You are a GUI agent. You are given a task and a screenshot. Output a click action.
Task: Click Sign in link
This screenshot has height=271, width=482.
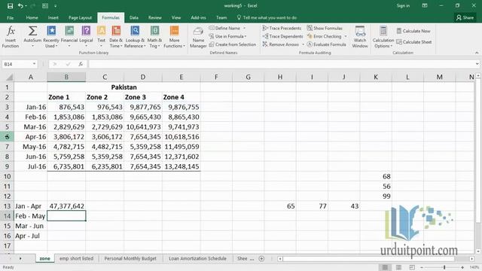pos(403,6)
